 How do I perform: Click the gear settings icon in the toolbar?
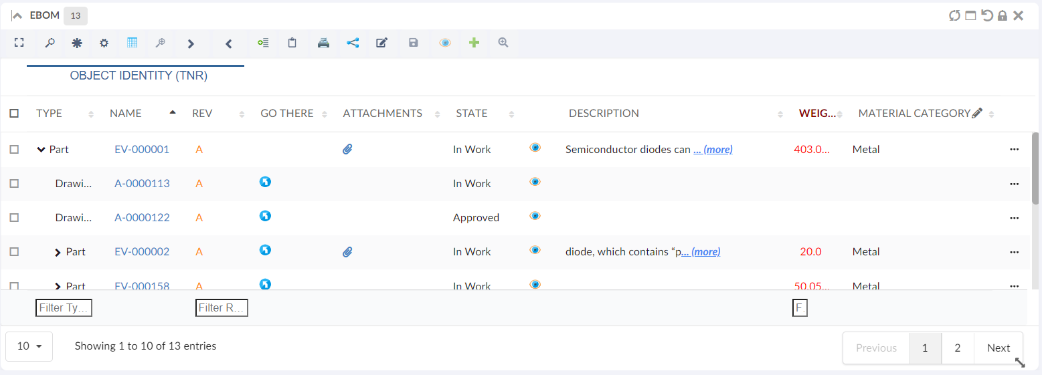click(x=104, y=43)
